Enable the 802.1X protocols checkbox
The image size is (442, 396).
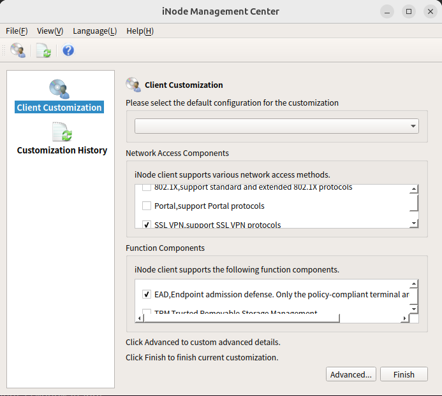pyautogui.click(x=147, y=187)
